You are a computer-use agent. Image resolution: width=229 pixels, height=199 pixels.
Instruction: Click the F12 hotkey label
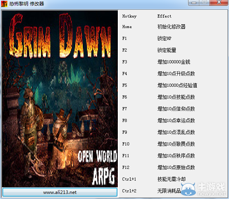(x=126, y=167)
